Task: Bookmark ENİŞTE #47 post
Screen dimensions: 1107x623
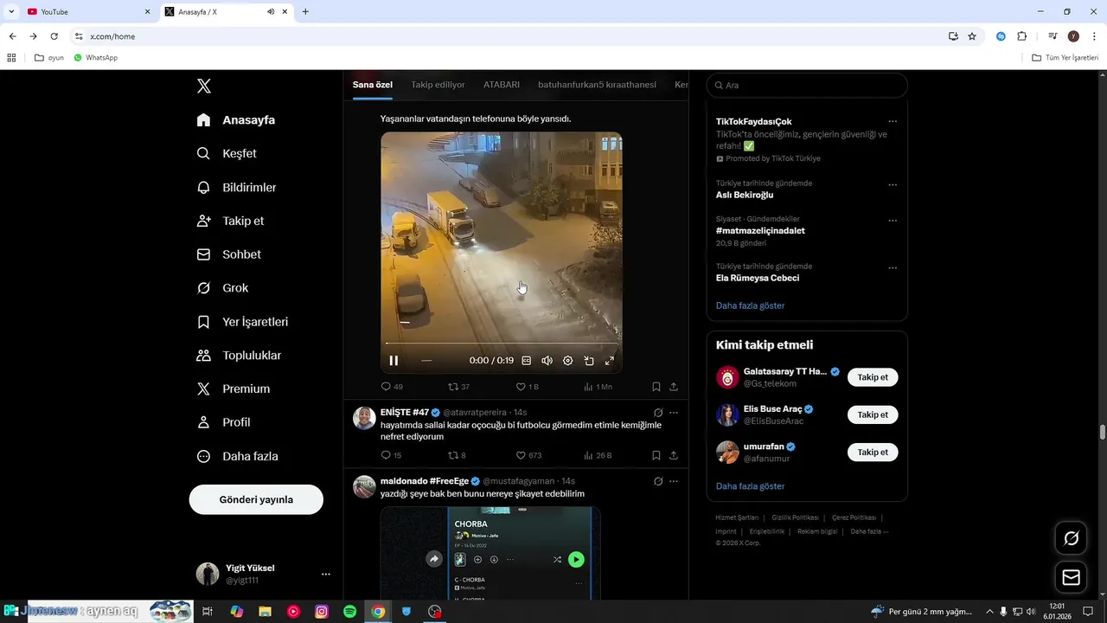Action: [656, 455]
